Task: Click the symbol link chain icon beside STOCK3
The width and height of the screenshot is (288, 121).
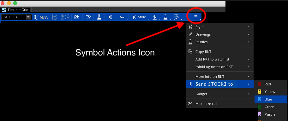Action: 35,17
